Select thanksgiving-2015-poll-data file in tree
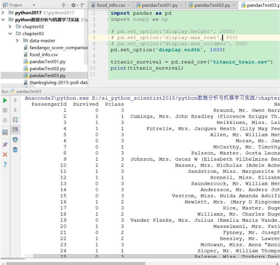 click(x=55, y=82)
